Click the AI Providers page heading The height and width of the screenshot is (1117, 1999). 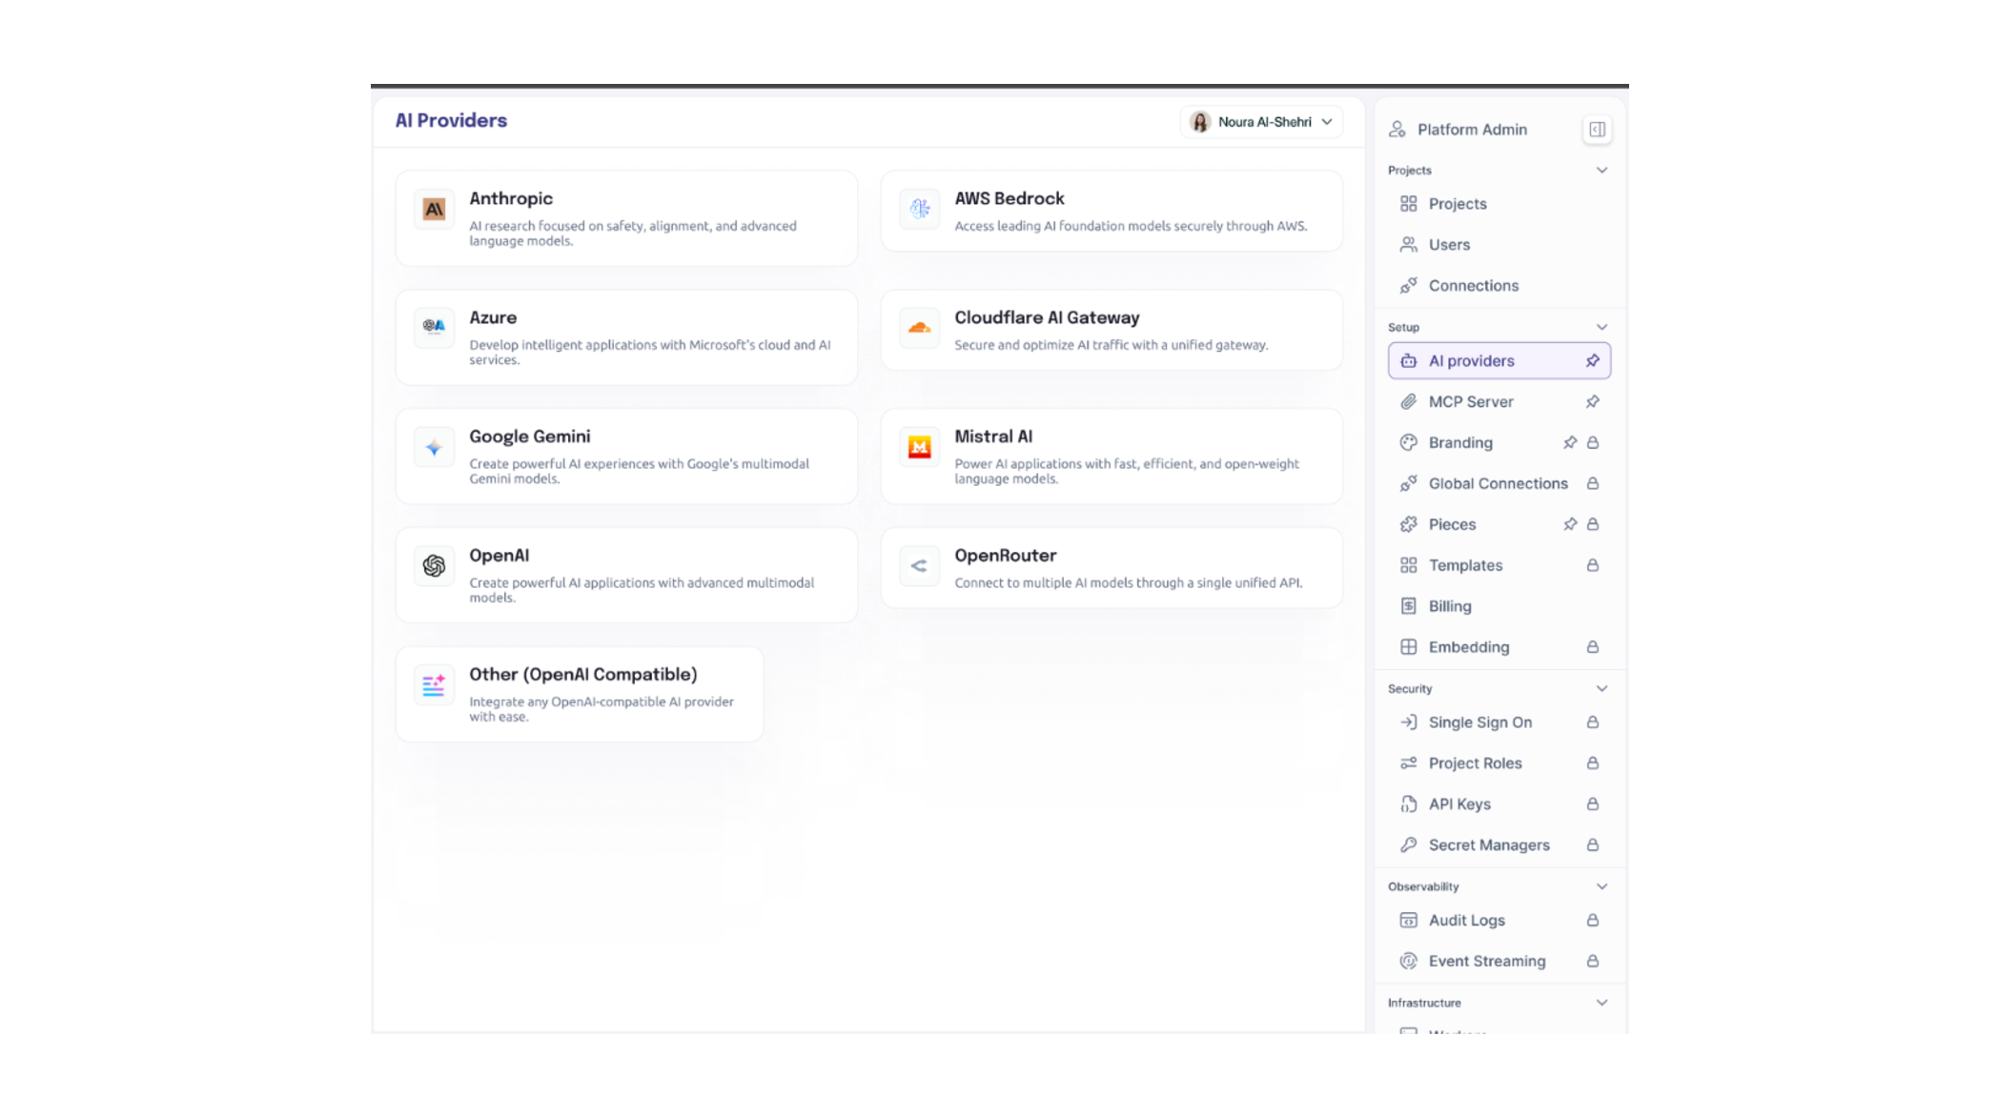451,121
